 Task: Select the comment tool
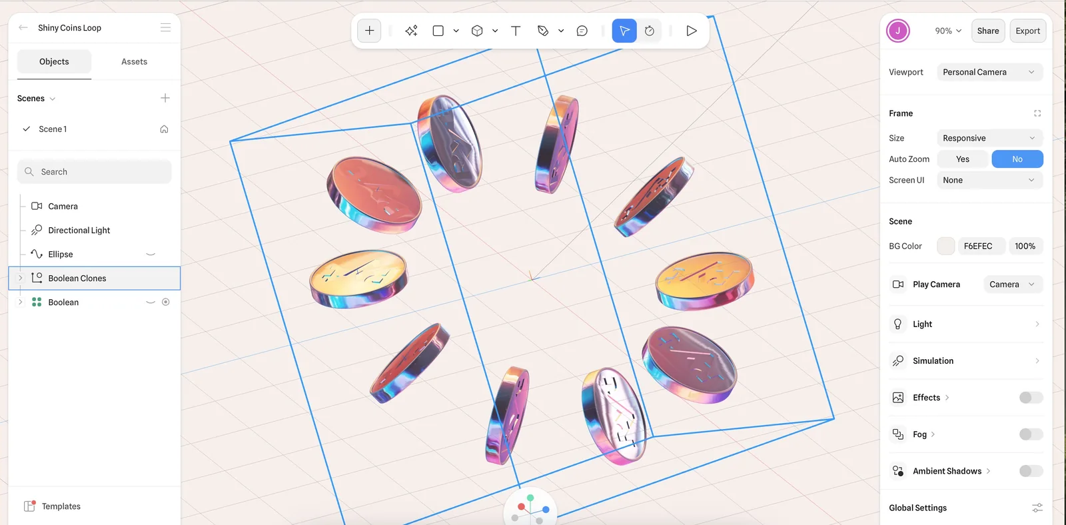[582, 31]
